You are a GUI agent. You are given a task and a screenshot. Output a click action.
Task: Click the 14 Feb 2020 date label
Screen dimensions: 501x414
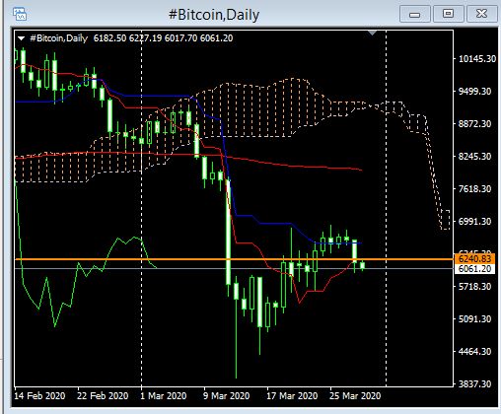(39, 395)
